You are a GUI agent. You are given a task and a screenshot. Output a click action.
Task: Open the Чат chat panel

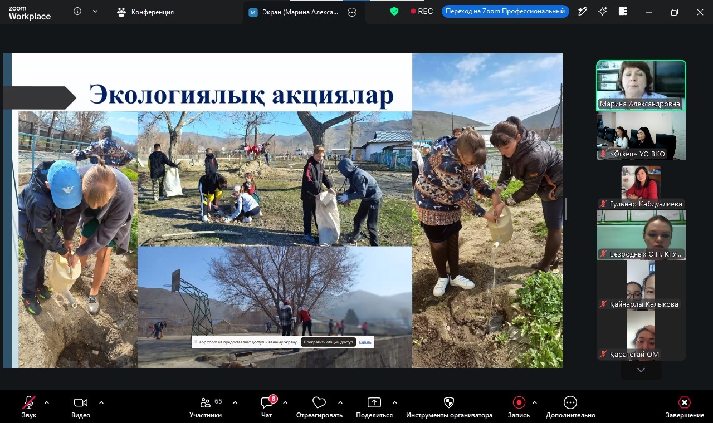click(x=267, y=407)
